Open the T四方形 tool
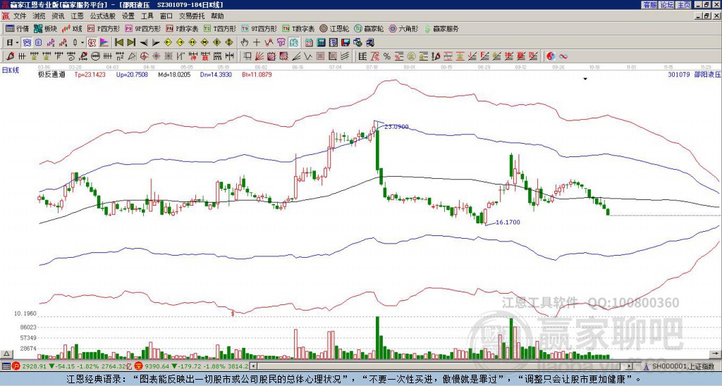 220,28
